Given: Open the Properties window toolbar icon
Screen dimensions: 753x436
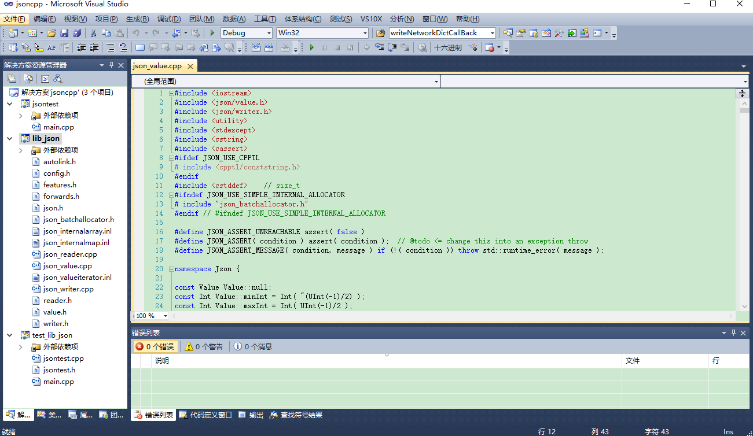Looking at the screenshot, I should [x=521, y=33].
